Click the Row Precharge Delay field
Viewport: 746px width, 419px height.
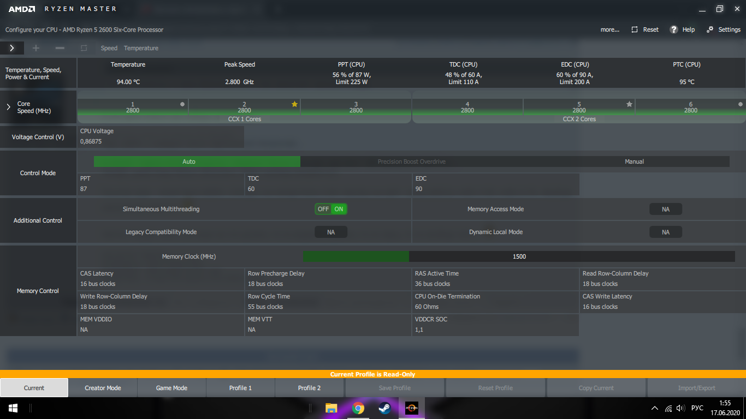tap(329, 279)
